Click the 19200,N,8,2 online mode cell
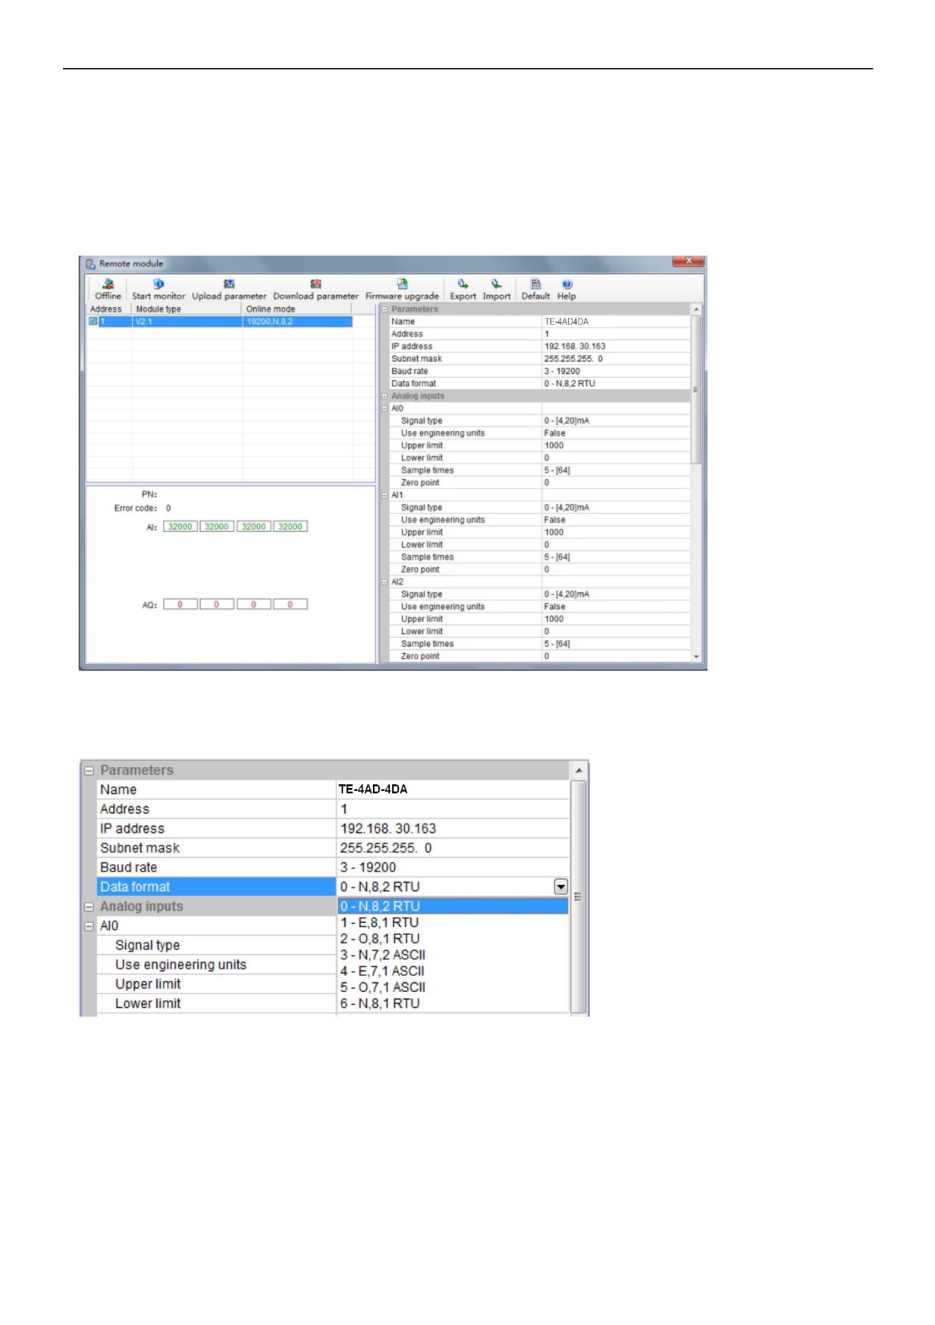The image size is (935, 1325). [297, 322]
